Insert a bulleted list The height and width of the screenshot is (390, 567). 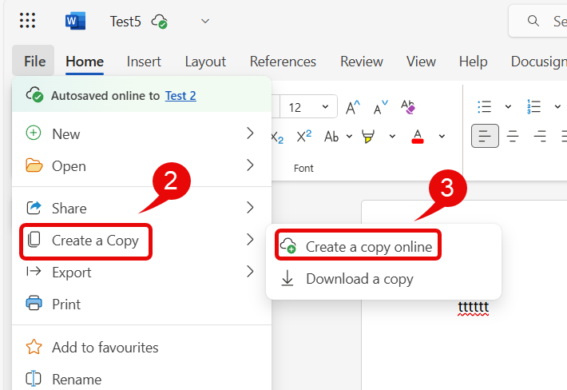pos(485,107)
